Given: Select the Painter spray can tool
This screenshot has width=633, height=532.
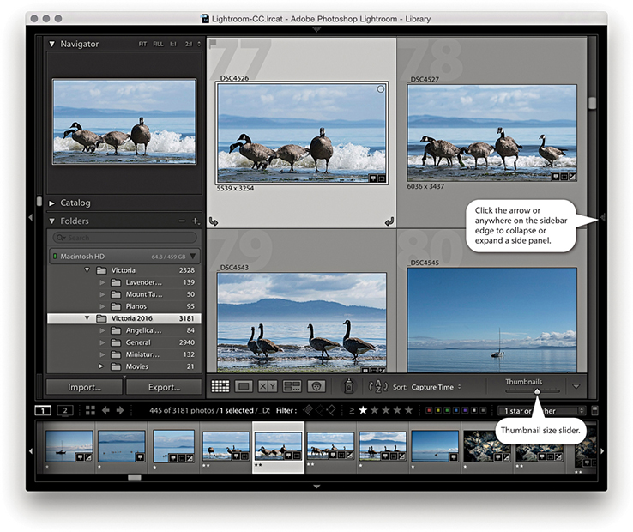Looking at the screenshot, I should coord(349,387).
